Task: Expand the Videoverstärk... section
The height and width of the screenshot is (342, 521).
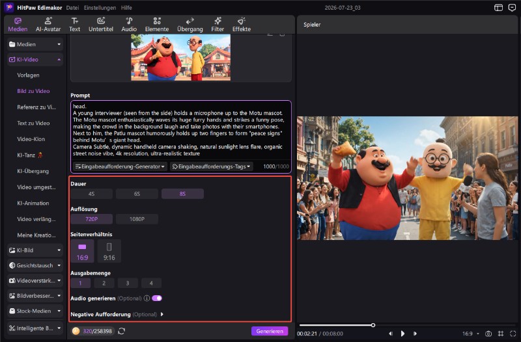Action: [35, 281]
